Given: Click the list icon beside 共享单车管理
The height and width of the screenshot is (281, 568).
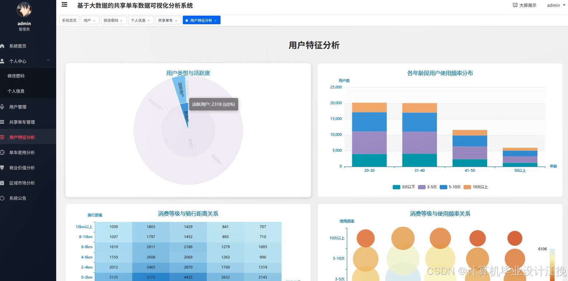Looking at the screenshot, I should [2, 122].
